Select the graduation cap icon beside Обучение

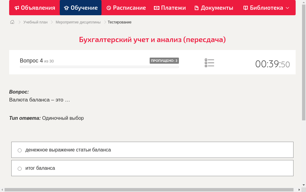[x=66, y=8]
